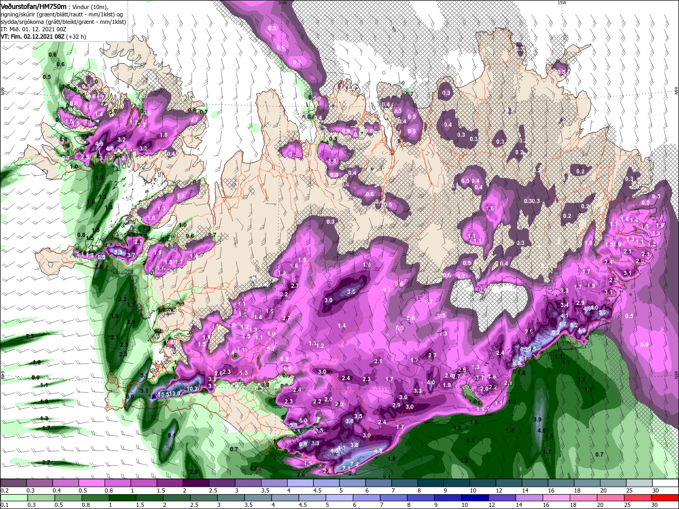Click the 0.4 label on the snow scale
This screenshot has height=509, width=679.
[57, 490]
